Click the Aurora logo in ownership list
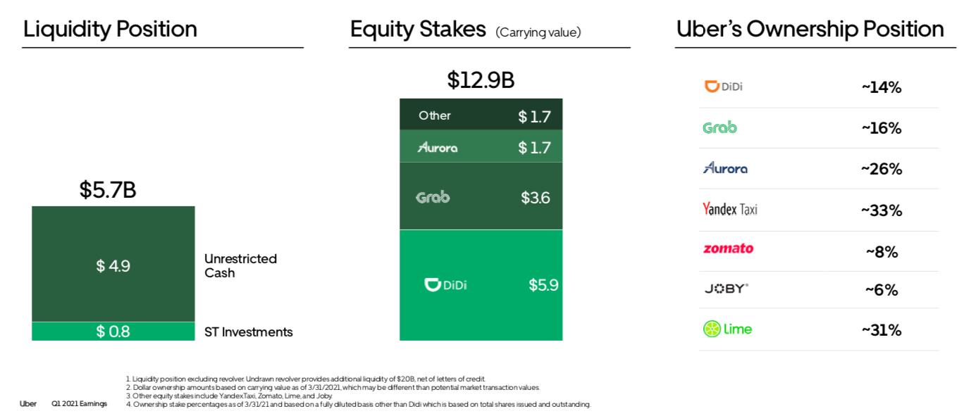 725,168
